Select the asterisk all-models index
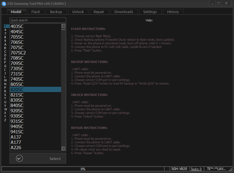234x173 pixels. tap(5, 26)
